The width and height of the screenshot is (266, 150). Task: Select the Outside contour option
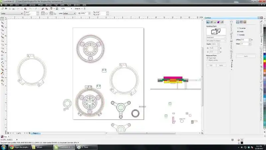[x=238, y=35]
